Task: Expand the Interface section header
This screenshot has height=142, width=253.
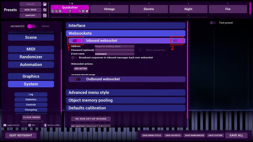Action: click(x=125, y=26)
